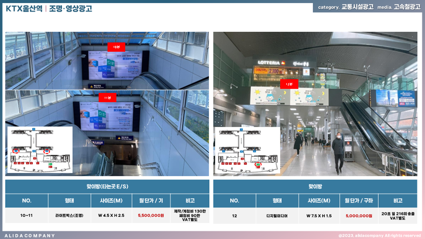Click the red 10번 label marker
This screenshot has height=239, width=425.
pyautogui.click(x=116, y=47)
